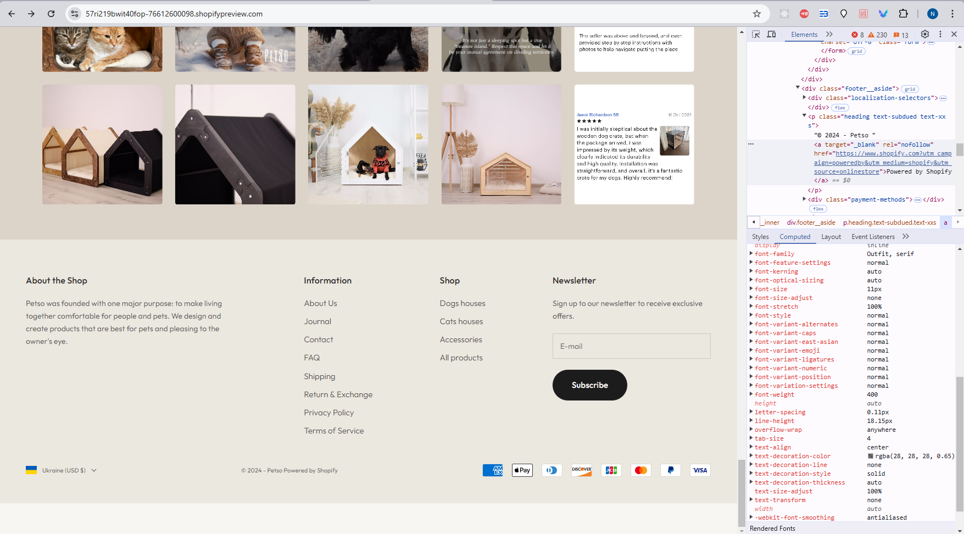Open the Terms of Service link
The image size is (964, 534).
(334, 431)
